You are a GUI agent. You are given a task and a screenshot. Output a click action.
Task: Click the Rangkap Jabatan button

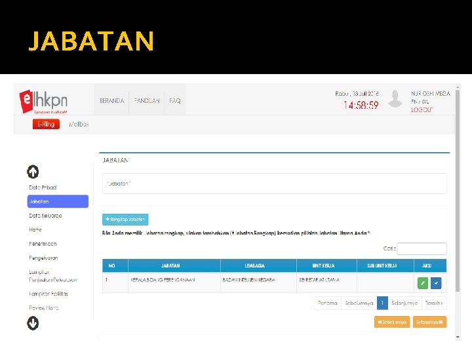pos(125,220)
